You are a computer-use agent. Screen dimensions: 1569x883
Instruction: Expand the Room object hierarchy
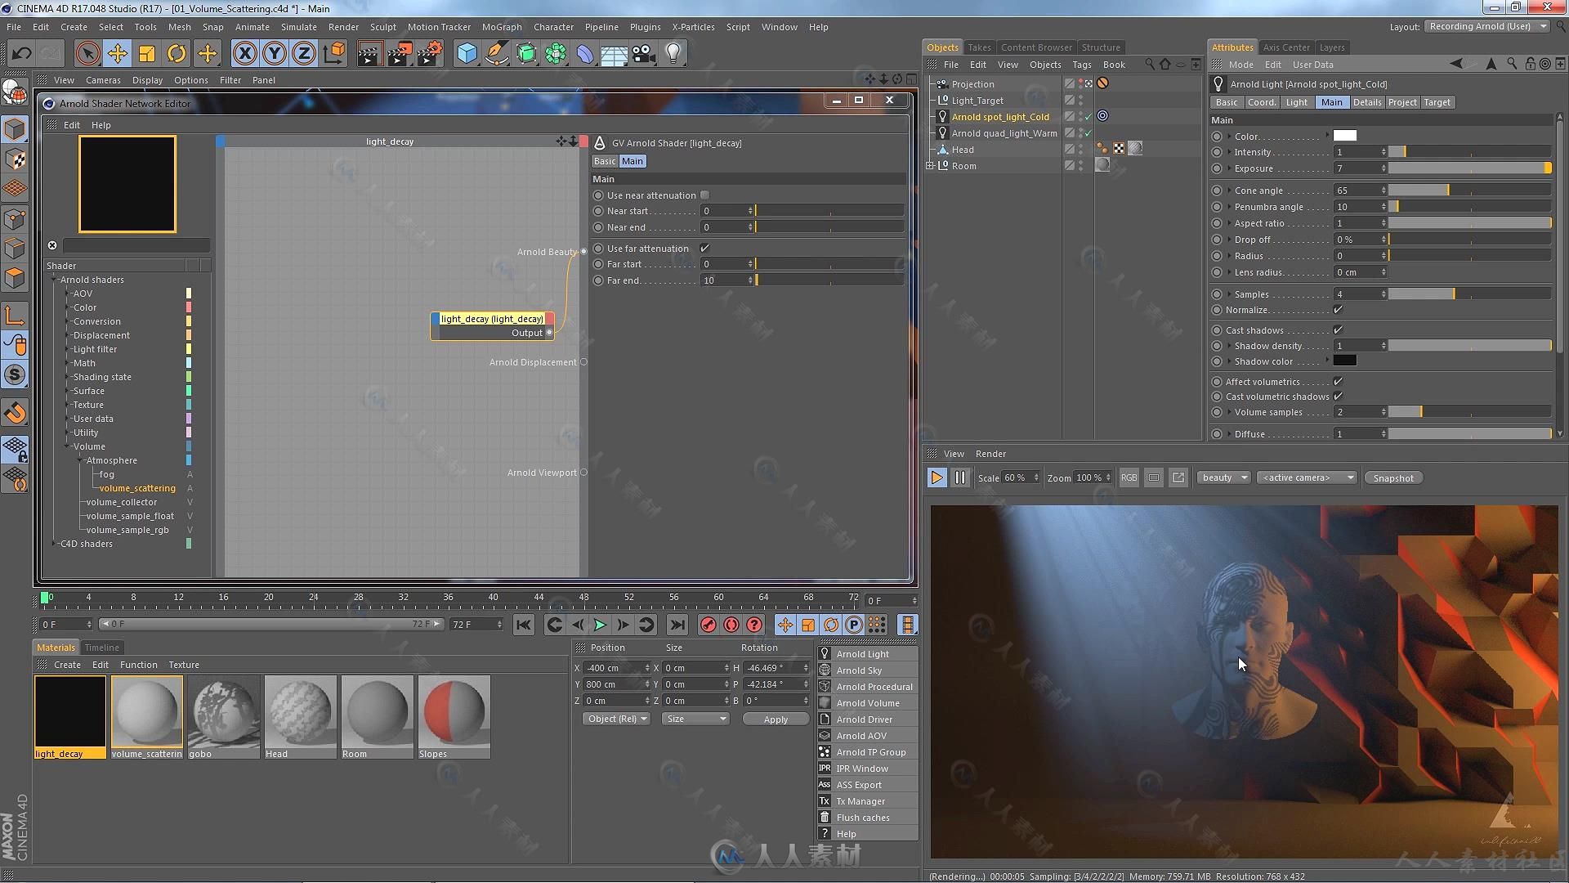coord(930,166)
